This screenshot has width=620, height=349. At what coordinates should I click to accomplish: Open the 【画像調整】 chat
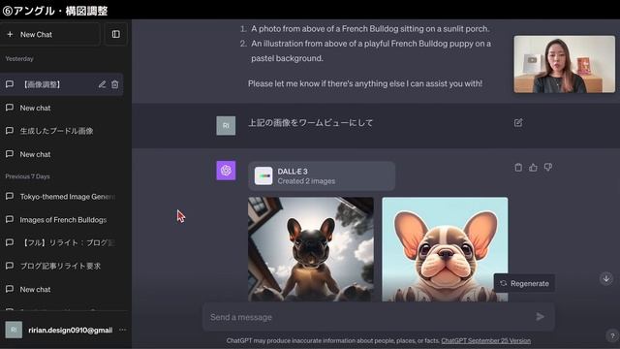click(62, 84)
